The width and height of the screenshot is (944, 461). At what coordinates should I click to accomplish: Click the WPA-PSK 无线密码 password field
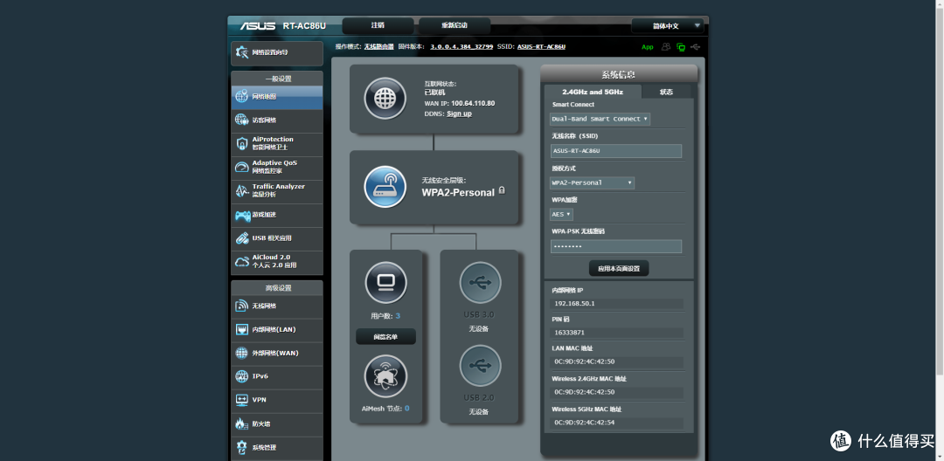[x=616, y=246]
